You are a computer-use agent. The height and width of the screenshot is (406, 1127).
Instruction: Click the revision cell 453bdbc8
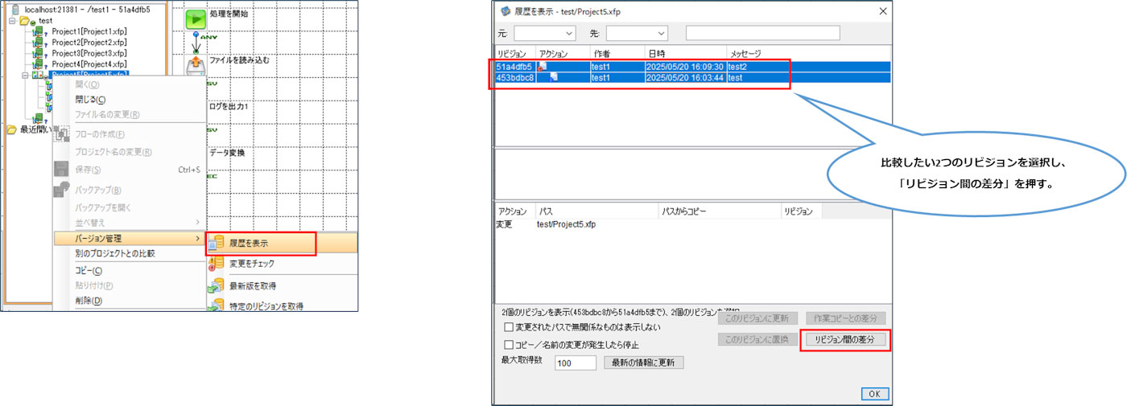click(514, 78)
